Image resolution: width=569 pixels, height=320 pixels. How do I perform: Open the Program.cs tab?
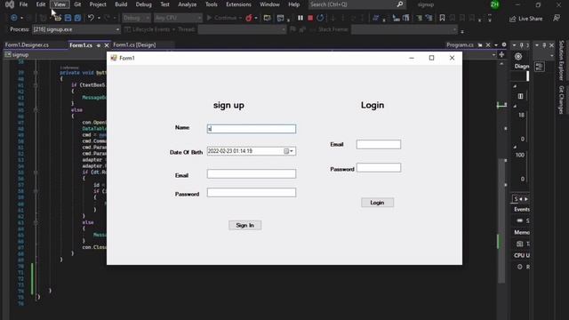pos(460,45)
